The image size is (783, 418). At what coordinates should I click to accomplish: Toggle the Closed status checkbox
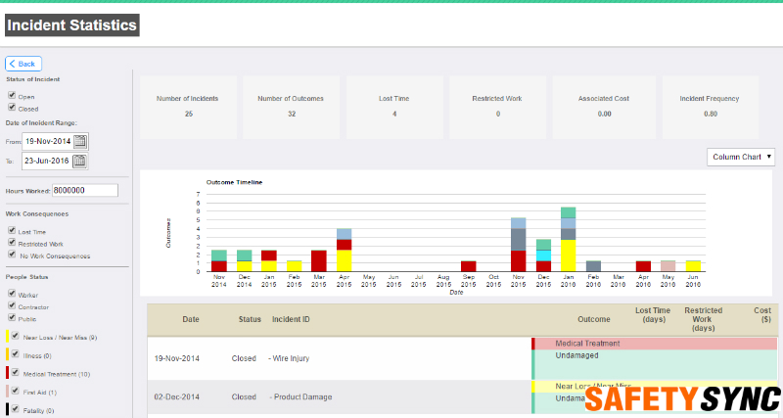[11, 109]
